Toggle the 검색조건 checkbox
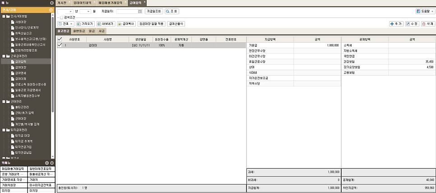436x193 pixels. tap(61, 18)
